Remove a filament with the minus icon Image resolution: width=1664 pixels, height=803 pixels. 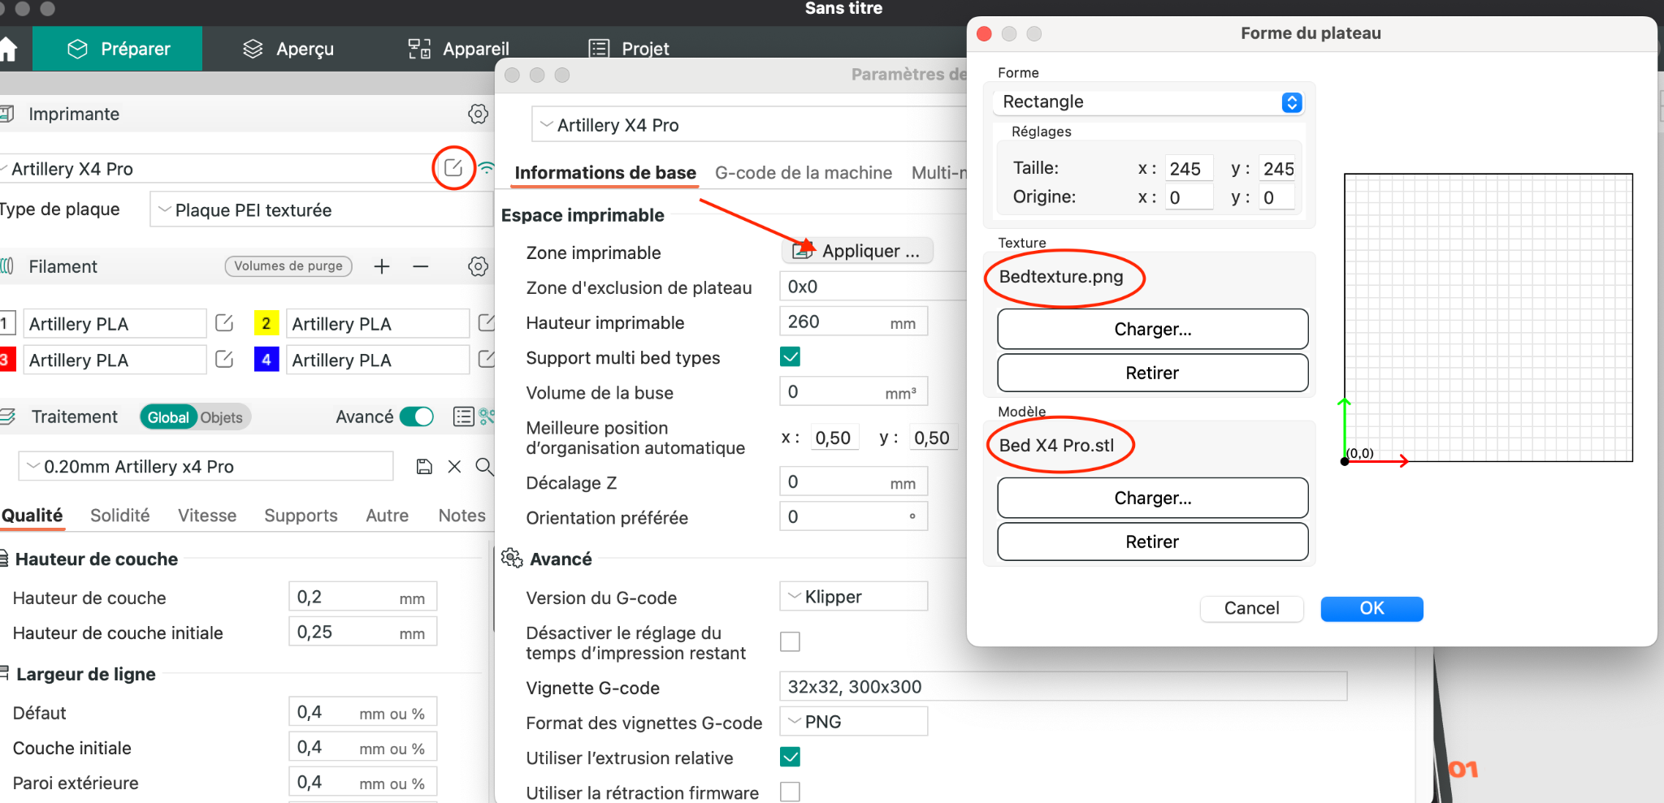tap(420, 266)
